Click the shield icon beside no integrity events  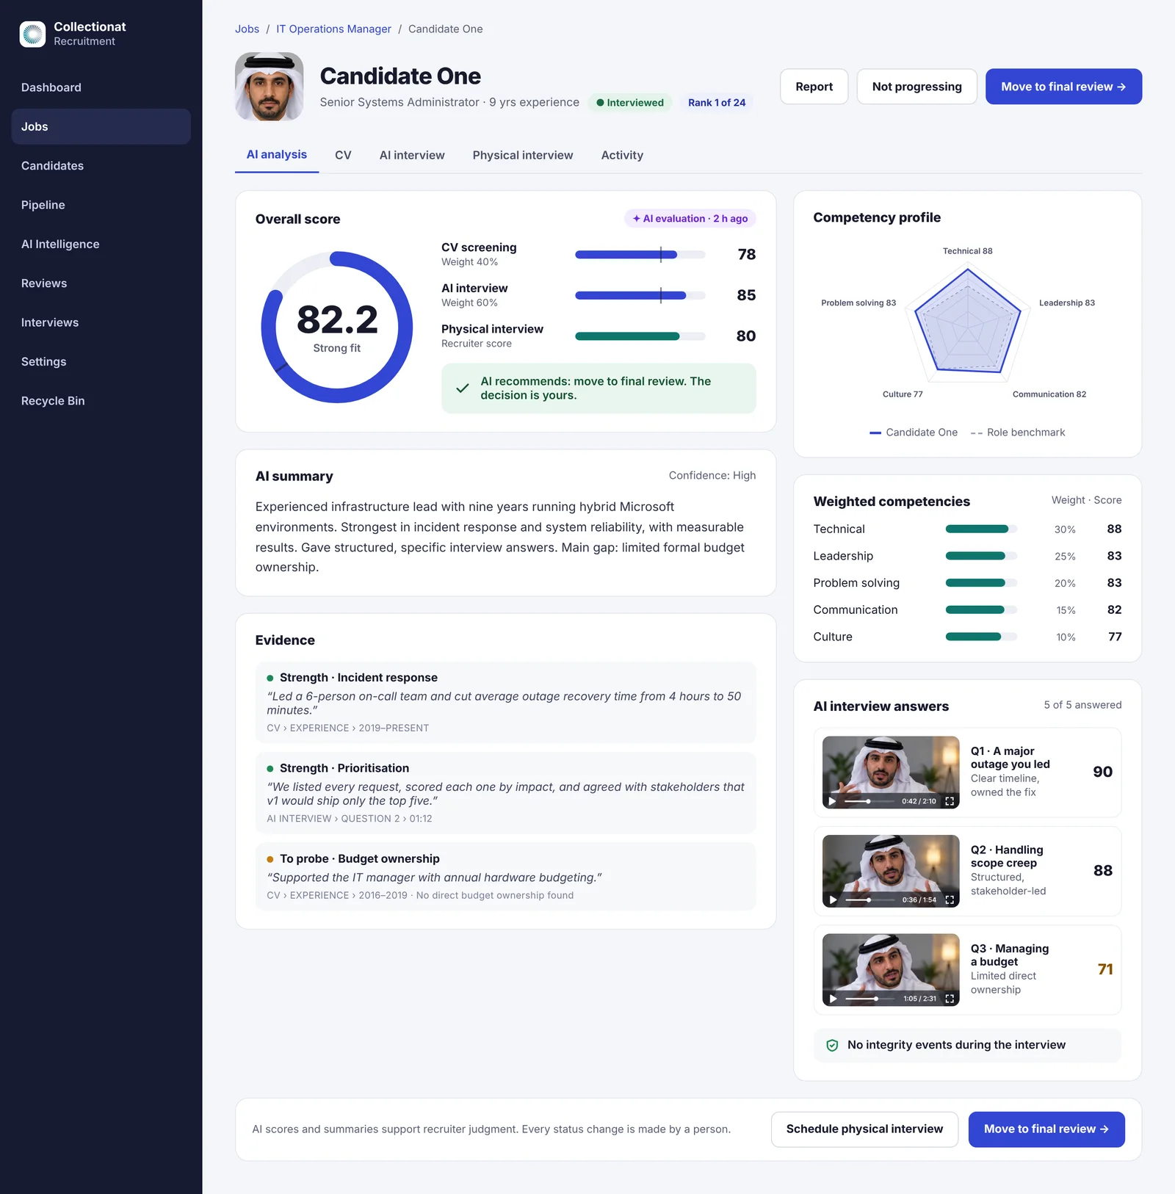(x=832, y=1045)
